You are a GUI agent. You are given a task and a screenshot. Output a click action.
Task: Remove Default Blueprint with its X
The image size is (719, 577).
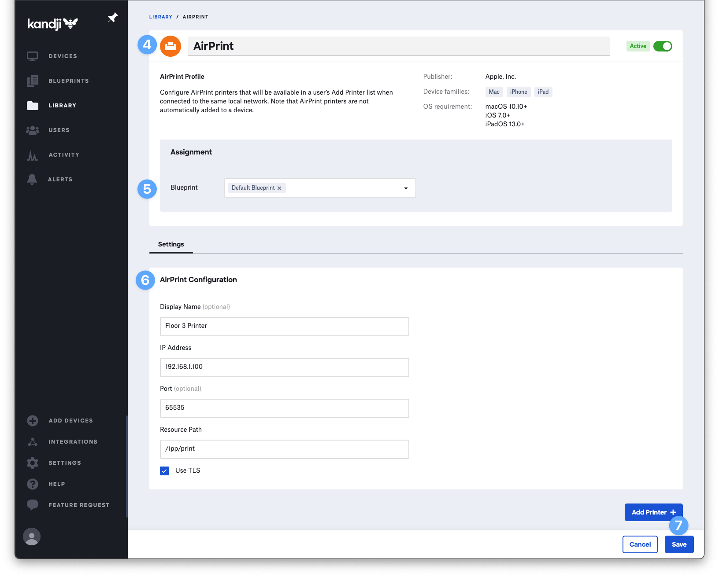click(x=279, y=188)
